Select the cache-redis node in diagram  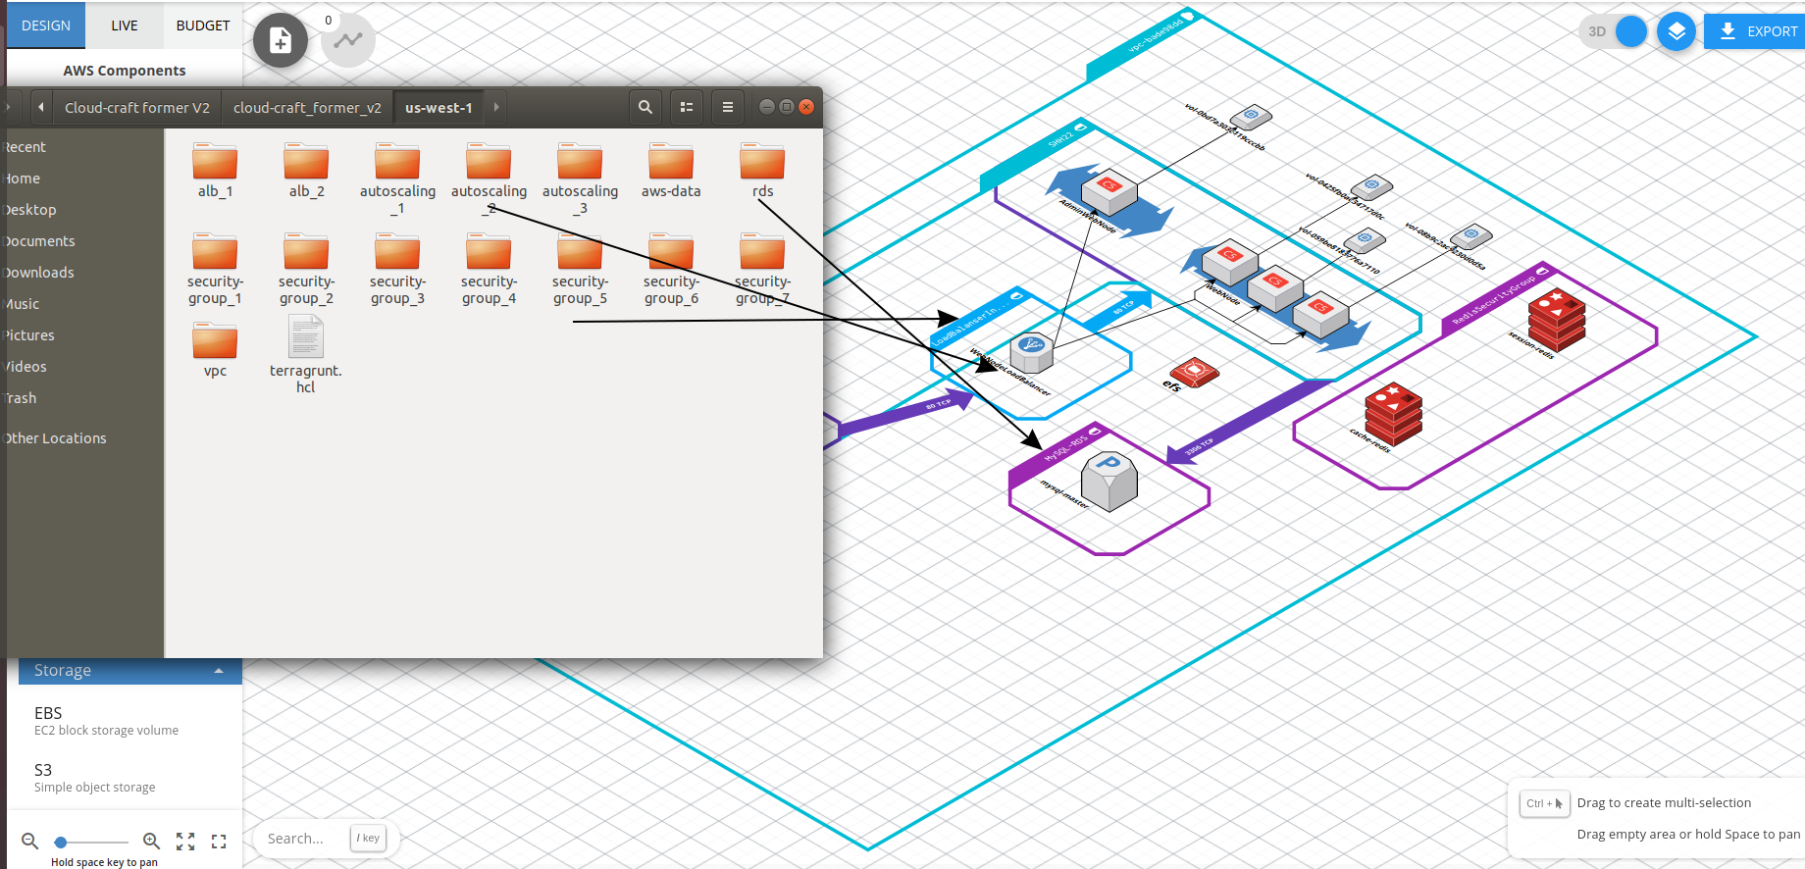pyautogui.click(x=1393, y=415)
